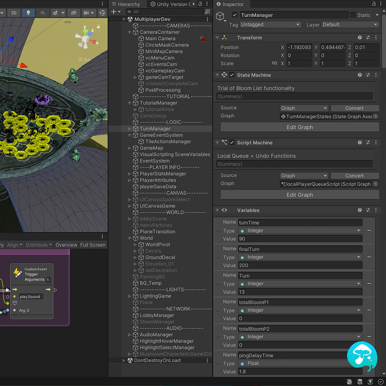Screen dimensions: 386x386
Task: Open Transform component kebab menu
Action: point(376,38)
